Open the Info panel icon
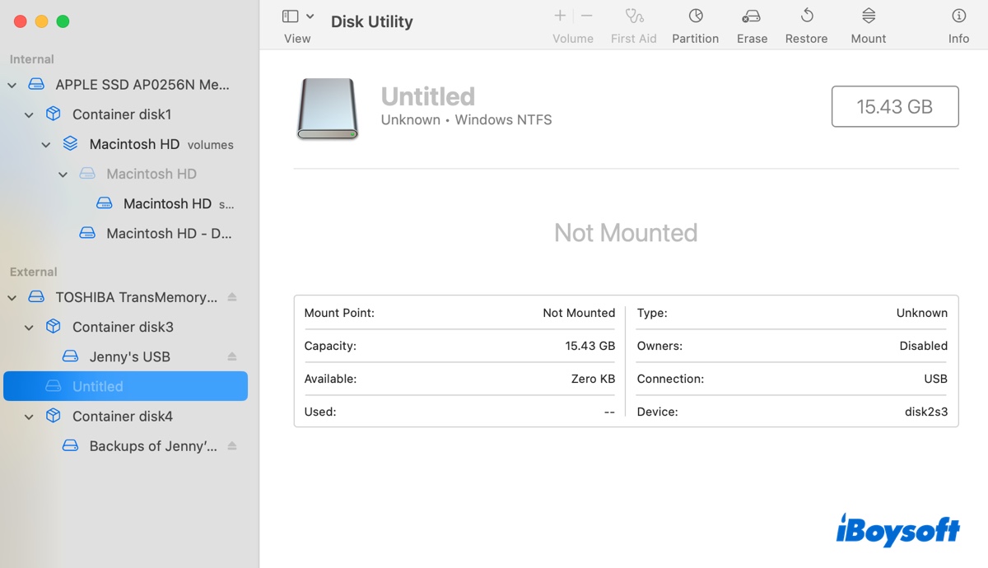988x568 pixels. pyautogui.click(x=958, y=16)
